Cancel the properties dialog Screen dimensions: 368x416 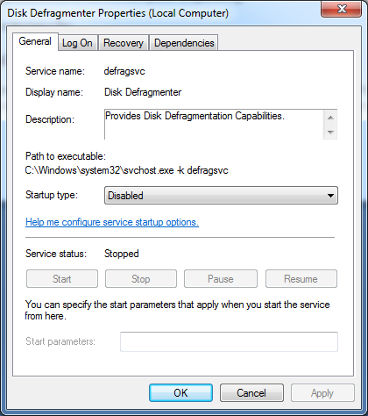251,393
